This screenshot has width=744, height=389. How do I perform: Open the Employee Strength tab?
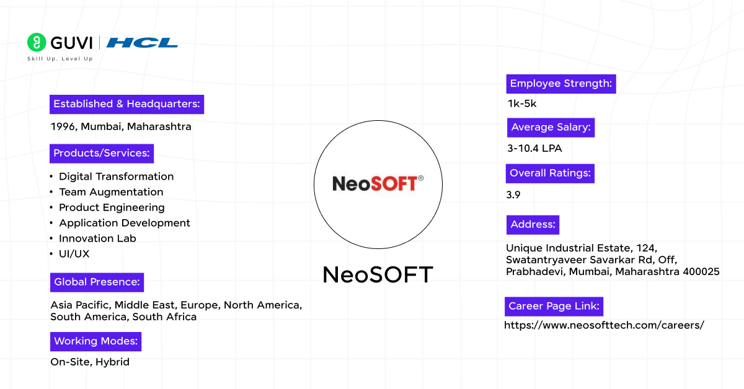pyautogui.click(x=560, y=84)
